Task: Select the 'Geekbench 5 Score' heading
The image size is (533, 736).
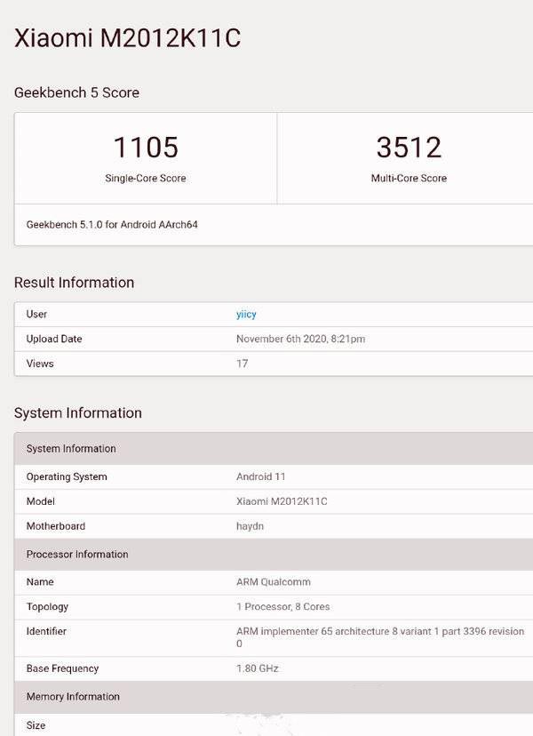Action: [76, 92]
